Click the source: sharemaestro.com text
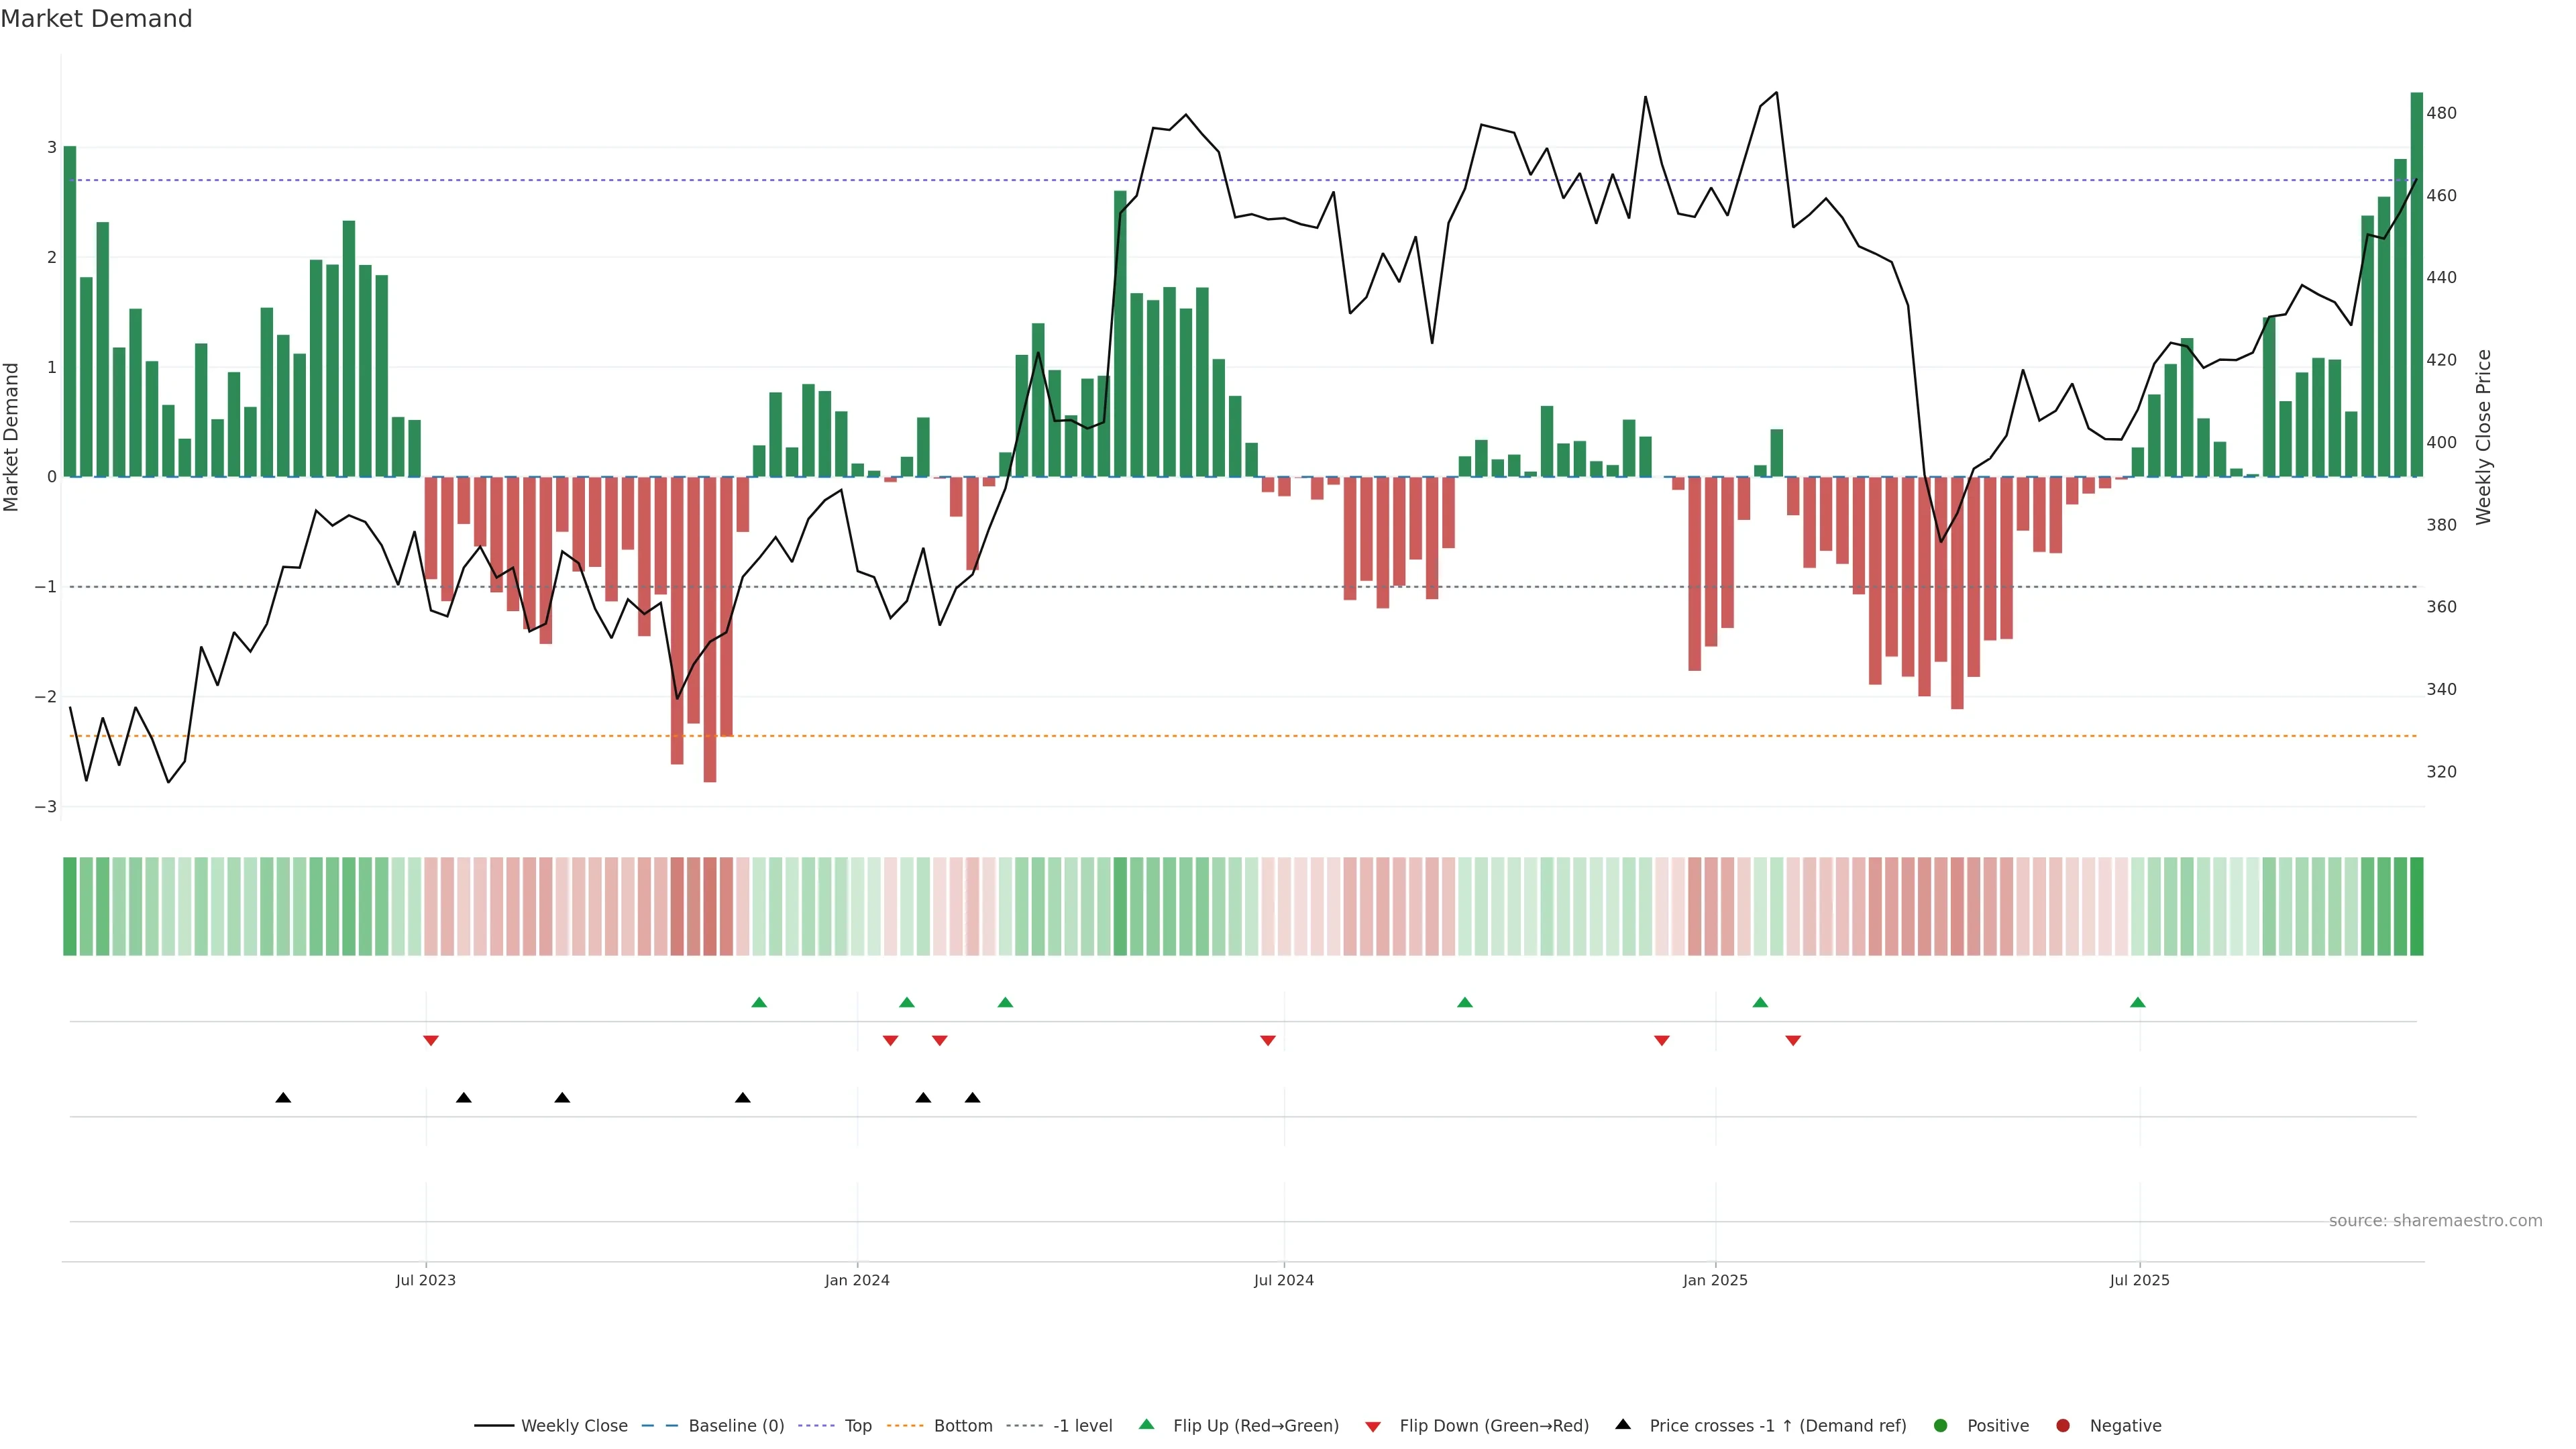This screenshot has width=2576, height=1449. tap(2435, 1221)
